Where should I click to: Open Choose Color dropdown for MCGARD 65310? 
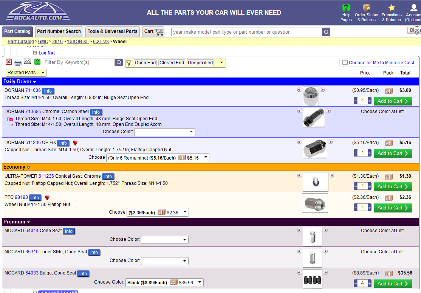165,261
